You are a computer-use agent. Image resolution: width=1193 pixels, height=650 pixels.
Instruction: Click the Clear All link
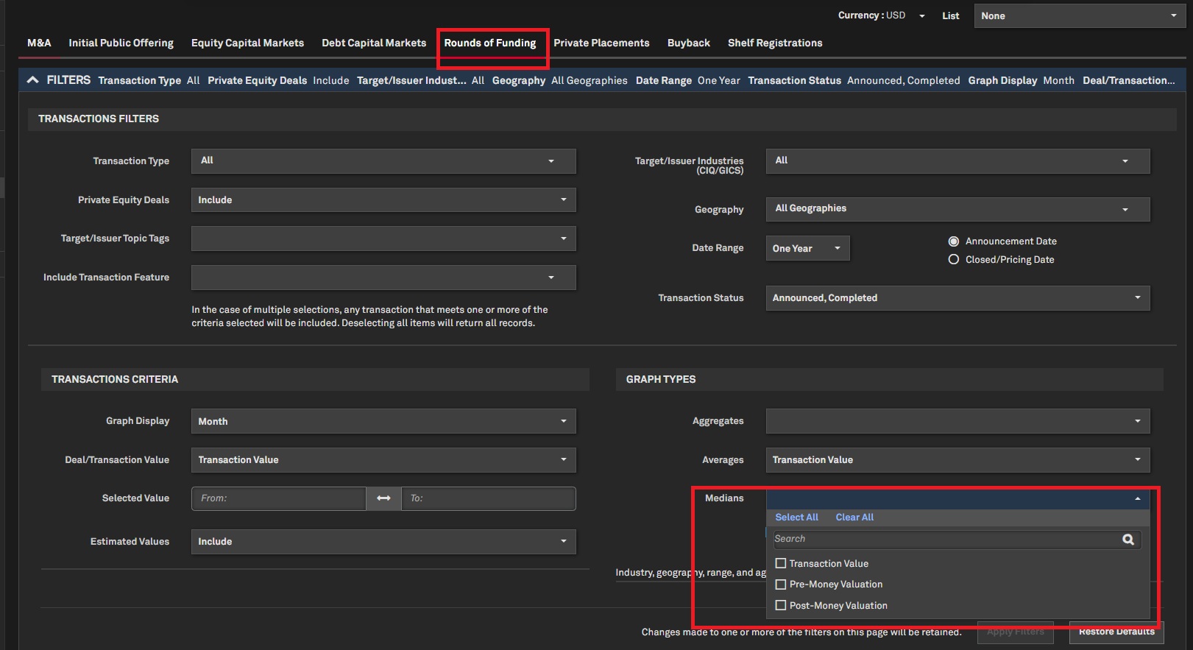click(x=854, y=517)
